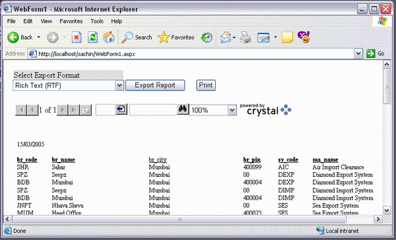Open the Help menu
The image size is (396, 240).
click(117, 21)
